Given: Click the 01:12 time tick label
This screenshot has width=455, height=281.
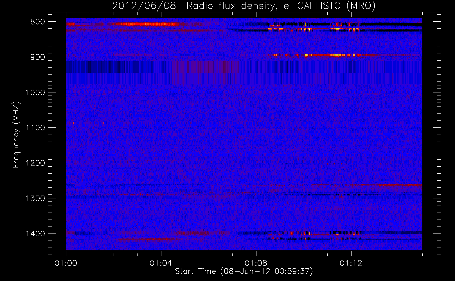Looking at the screenshot, I should tap(351, 263).
